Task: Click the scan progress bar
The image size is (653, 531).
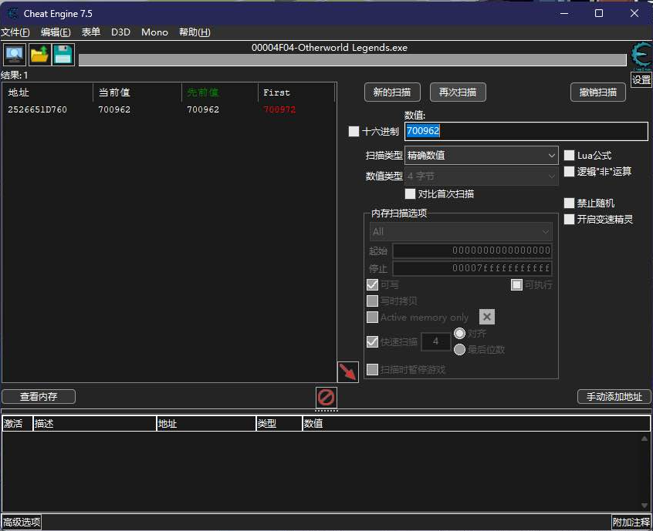Action: [352, 60]
